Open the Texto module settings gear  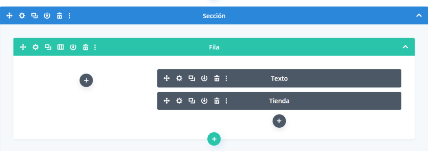click(x=179, y=78)
